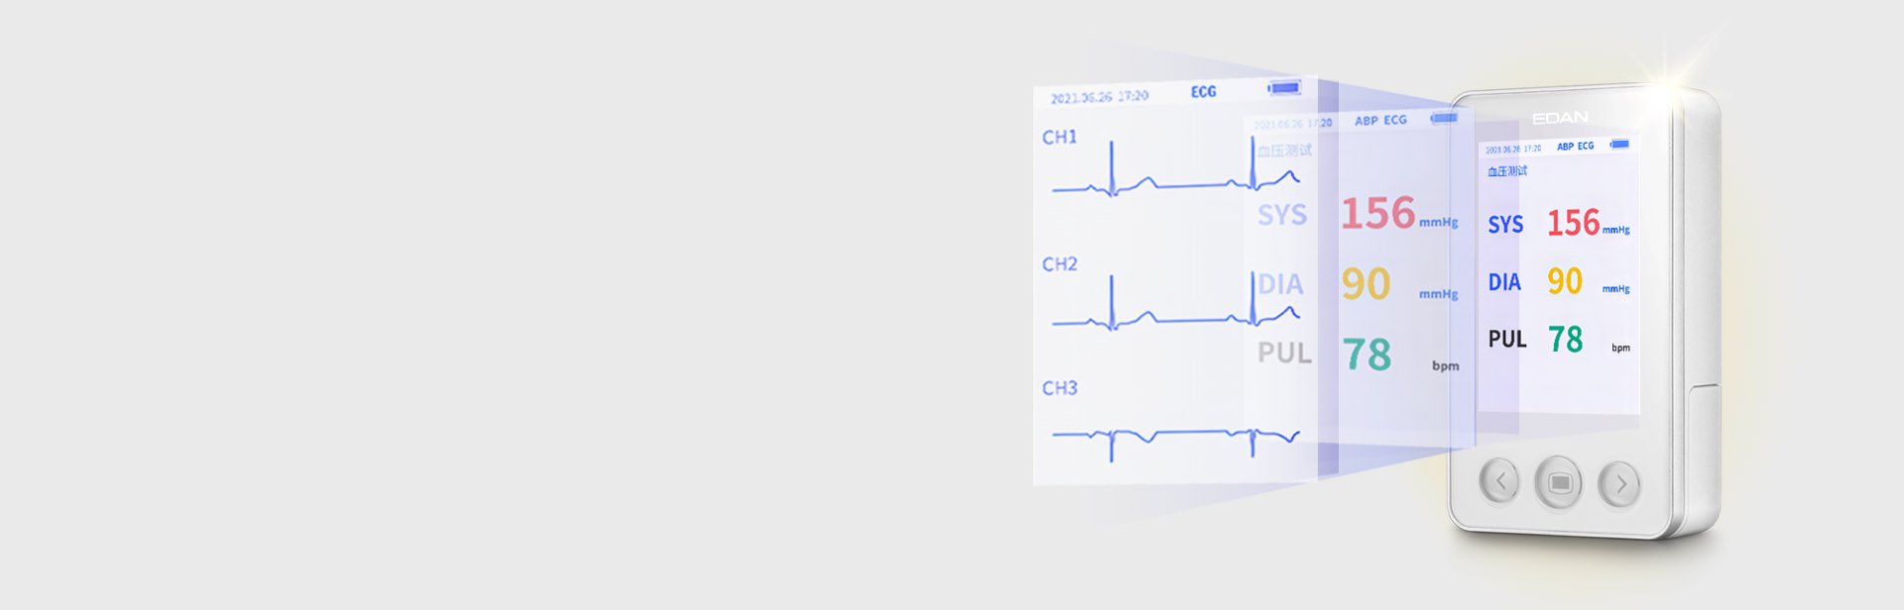Viewport: 1904px width, 610px height.
Task: Click the left arrow button on the device
Action: click(x=1499, y=481)
